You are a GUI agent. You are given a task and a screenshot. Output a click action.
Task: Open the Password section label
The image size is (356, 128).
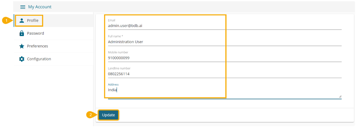pyautogui.click(x=35, y=33)
